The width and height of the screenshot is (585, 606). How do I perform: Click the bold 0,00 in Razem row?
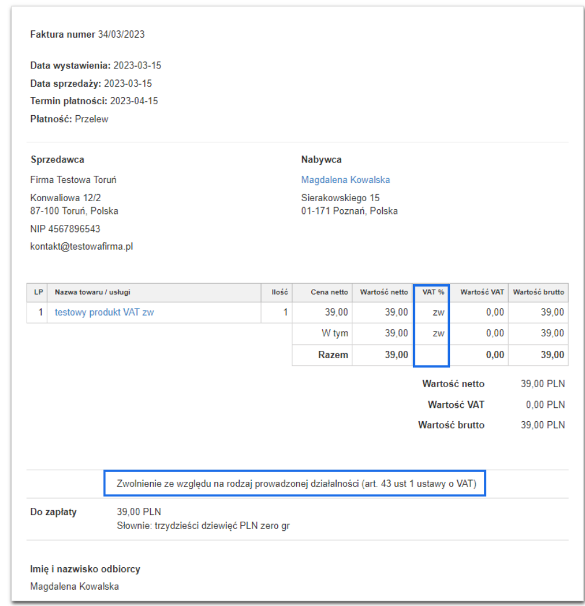pos(495,355)
